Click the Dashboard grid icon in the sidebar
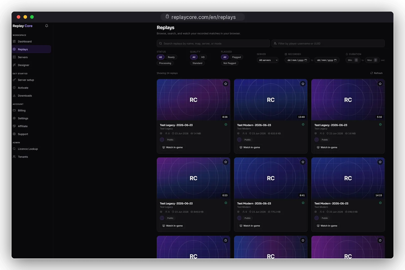 (14, 41)
